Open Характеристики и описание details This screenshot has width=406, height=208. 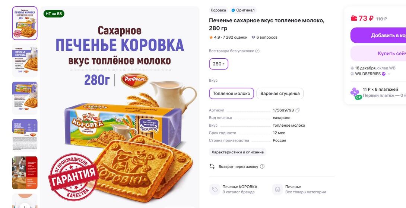tap(238, 152)
